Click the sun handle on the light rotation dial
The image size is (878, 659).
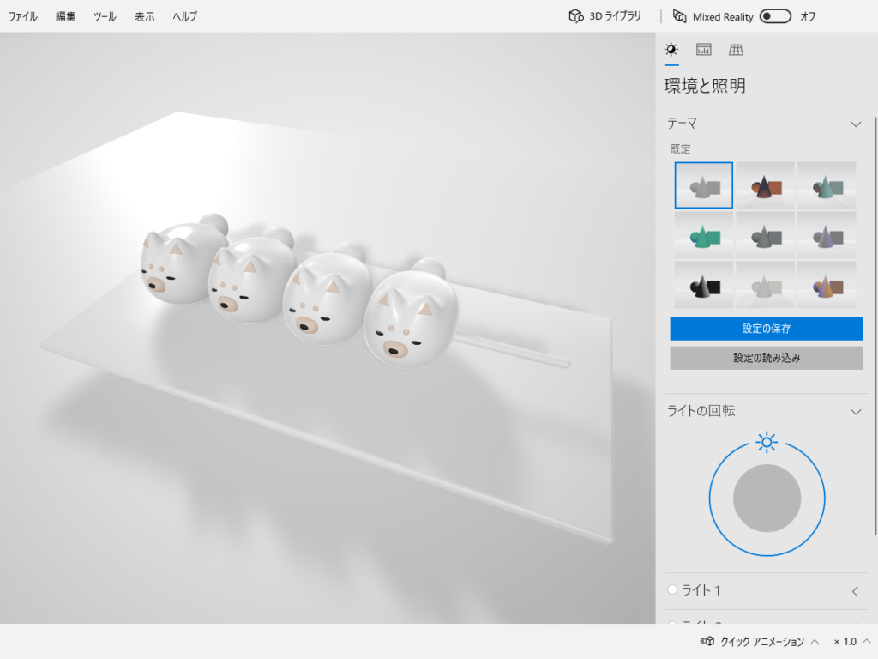point(767,443)
